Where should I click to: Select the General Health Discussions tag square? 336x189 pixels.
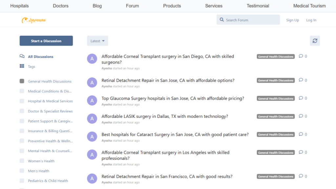tap(22, 81)
